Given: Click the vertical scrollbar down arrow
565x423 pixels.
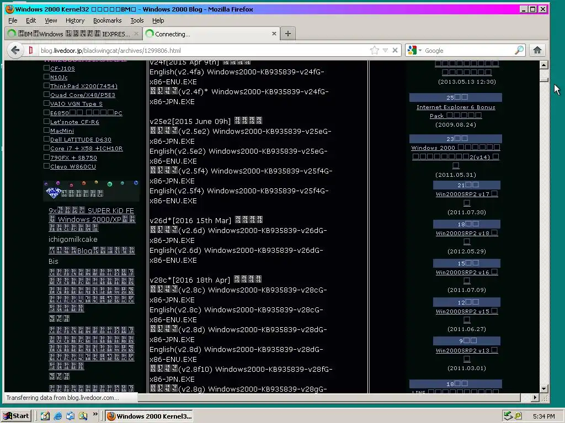Looking at the screenshot, I should [543, 388].
